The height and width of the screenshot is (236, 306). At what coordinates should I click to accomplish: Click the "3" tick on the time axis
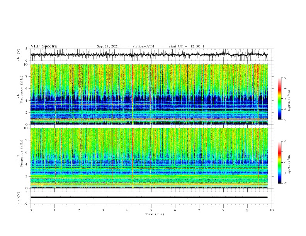(103, 210)
